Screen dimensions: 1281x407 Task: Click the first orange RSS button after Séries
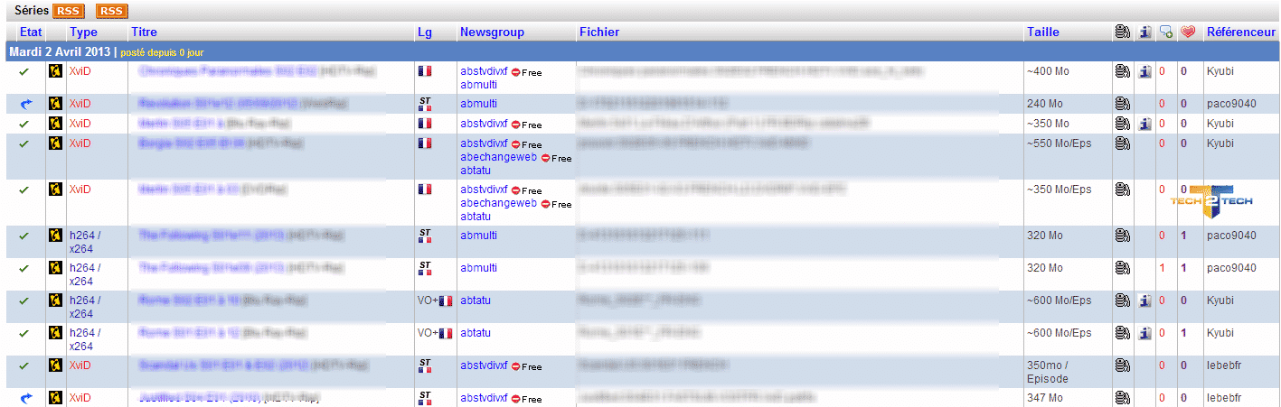68,11
